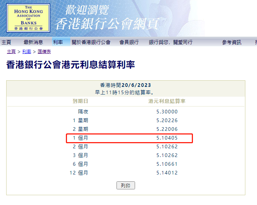
Task: Open the 參考資訊 menu item
Action: point(232,42)
